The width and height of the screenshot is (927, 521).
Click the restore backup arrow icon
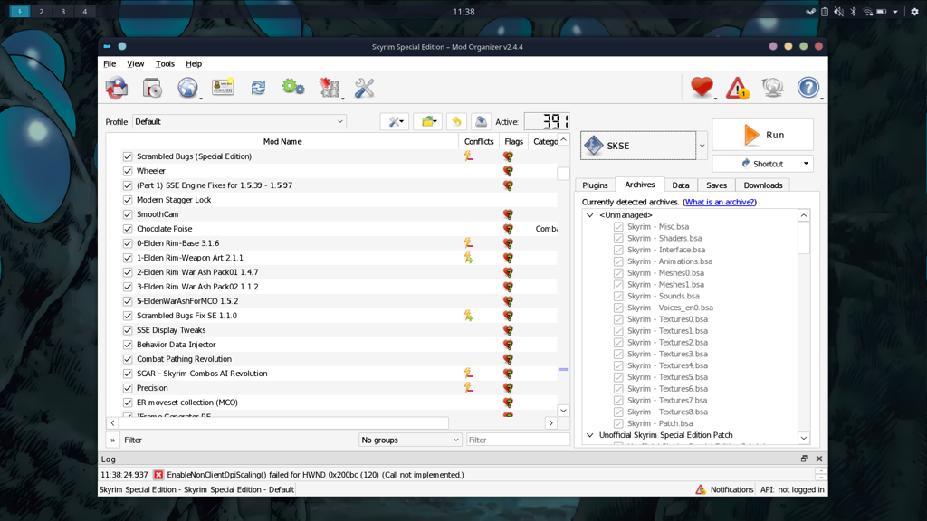tap(456, 122)
